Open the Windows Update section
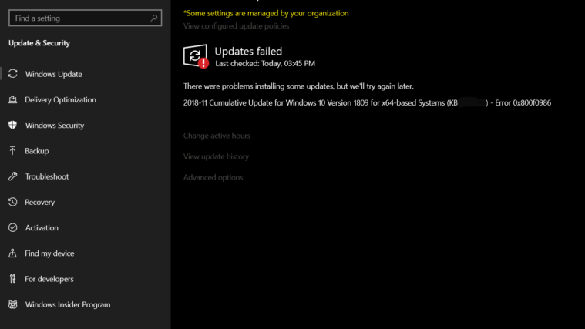 click(x=54, y=74)
